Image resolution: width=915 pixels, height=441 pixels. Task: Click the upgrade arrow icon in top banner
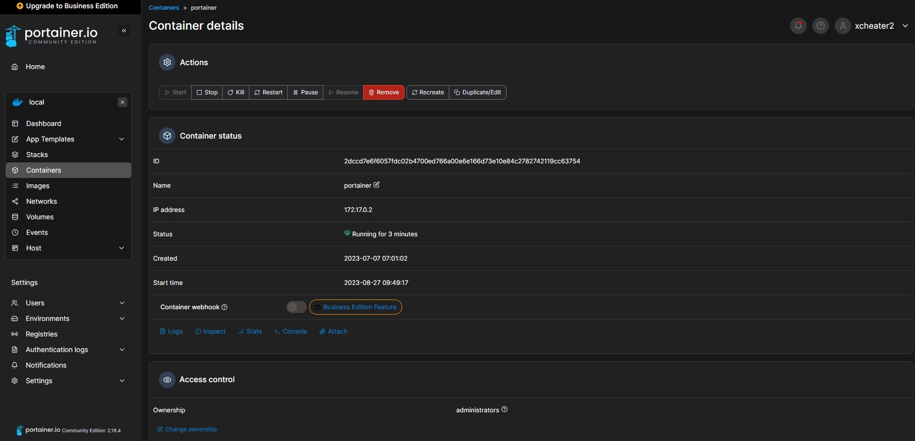(20, 6)
